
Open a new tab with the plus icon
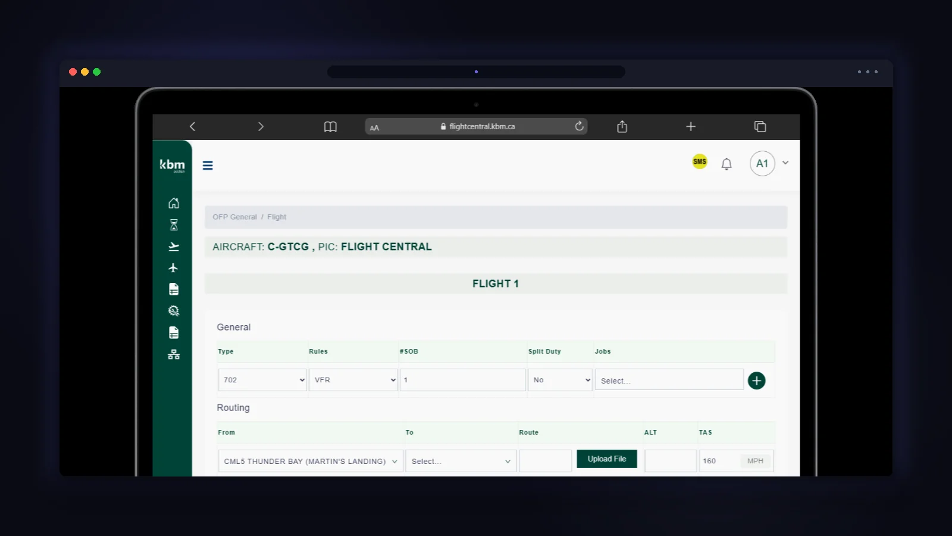[x=691, y=126]
